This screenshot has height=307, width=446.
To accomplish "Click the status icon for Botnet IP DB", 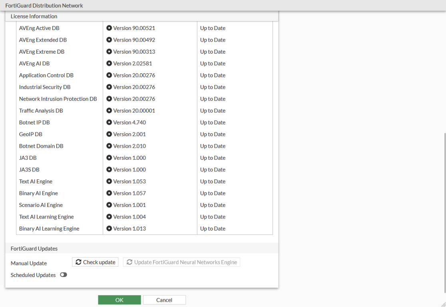I will click(x=109, y=122).
